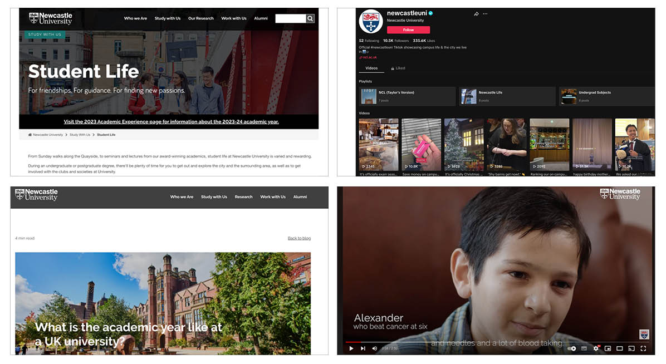666x364 pixels.
Task: Click the next video button in the player
Action: [x=363, y=348]
